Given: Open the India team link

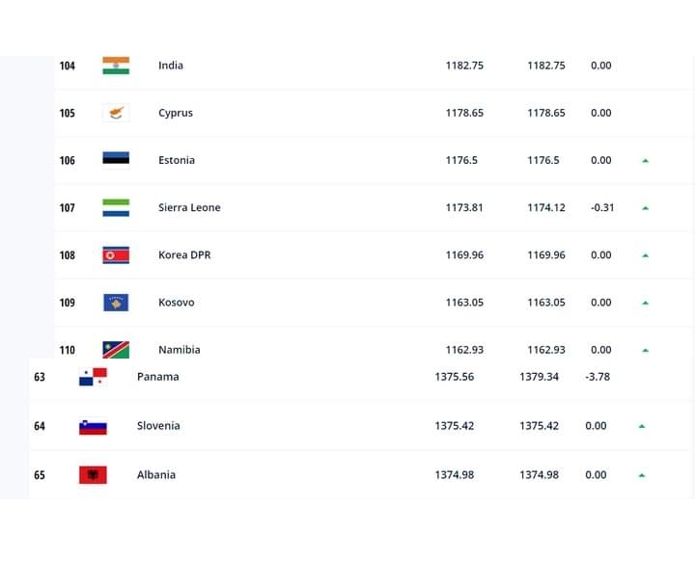Looking at the screenshot, I should pyautogui.click(x=171, y=66).
